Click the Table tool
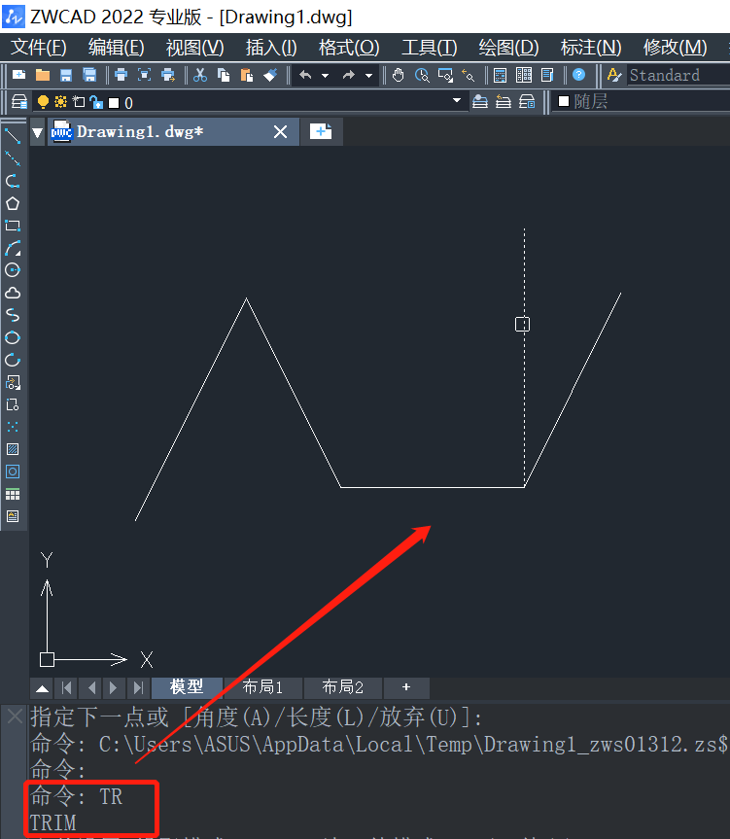Image resolution: width=730 pixels, height=839 pixels. click(x=13, y=494)
